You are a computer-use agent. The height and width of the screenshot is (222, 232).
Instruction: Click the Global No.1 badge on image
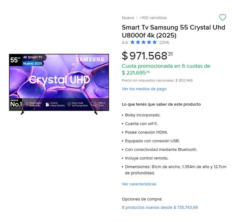coord(16,104)
